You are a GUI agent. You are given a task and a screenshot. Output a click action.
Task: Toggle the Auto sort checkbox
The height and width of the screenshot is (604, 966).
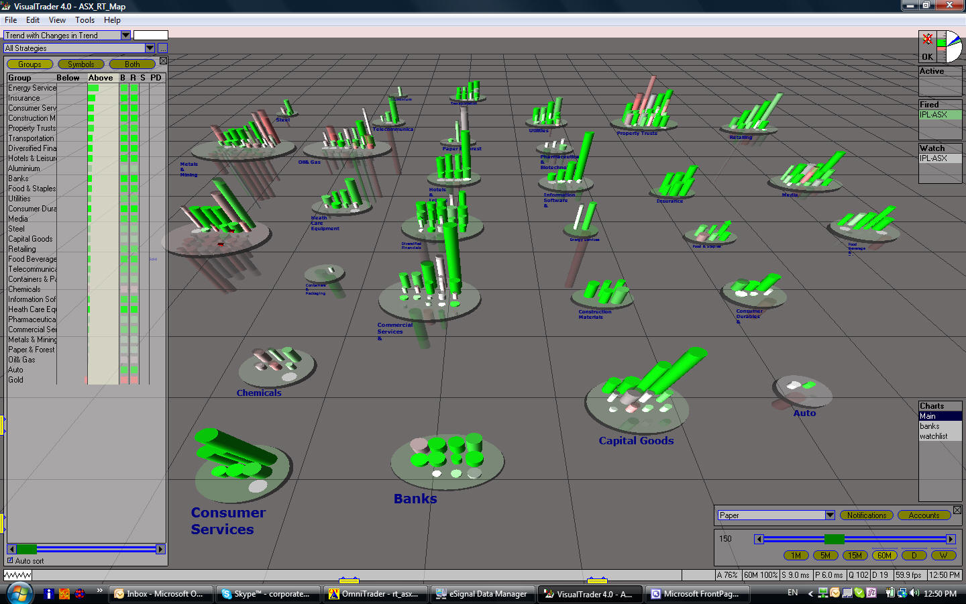tap(10, 560)
